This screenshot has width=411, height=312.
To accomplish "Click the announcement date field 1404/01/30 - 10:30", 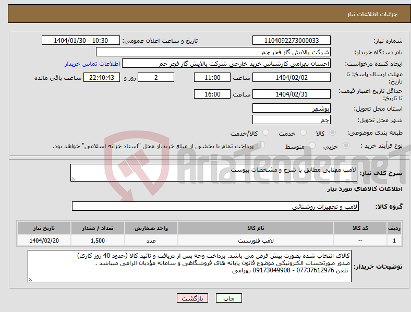I will coord(81,40).
